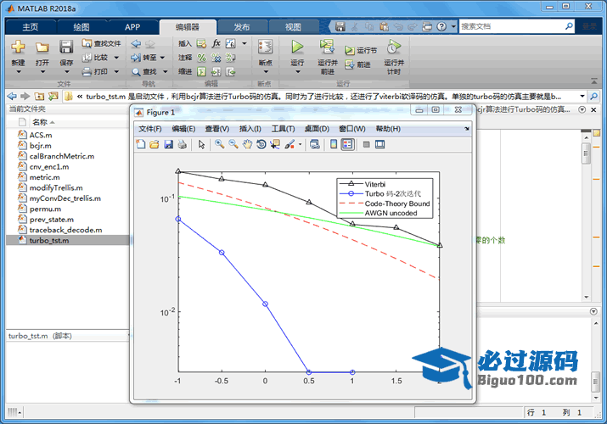Select the Data Cursor tool
Image resolution: width=607 pixels, height=424 pixels.
click(275, 144)
